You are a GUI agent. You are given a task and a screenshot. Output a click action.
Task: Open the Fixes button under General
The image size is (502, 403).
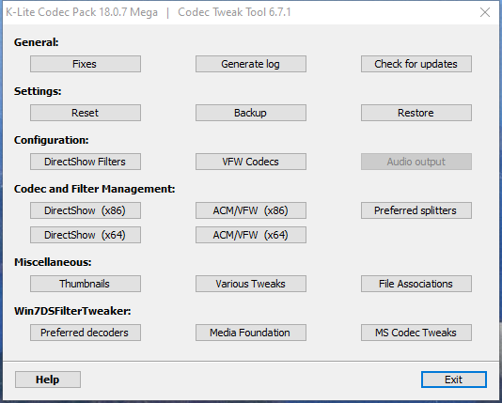86,64
